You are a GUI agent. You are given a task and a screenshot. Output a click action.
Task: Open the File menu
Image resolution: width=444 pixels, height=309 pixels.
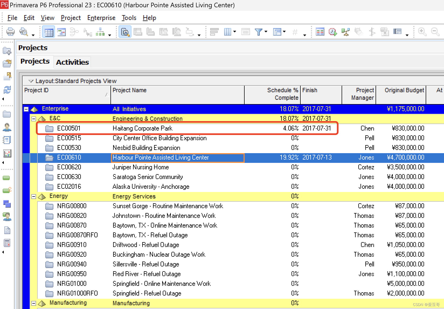click(x=12, y=18)
